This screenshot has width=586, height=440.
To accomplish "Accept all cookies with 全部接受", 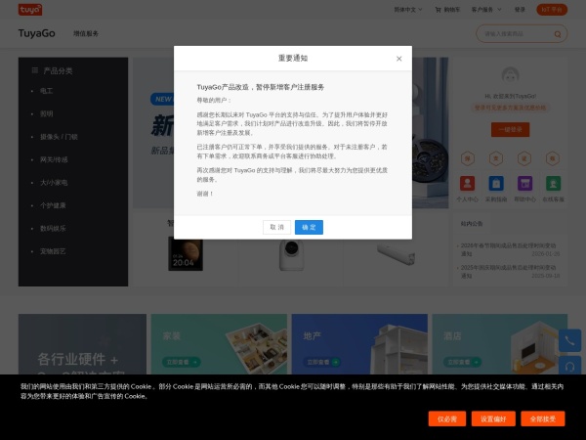I will (542, 418).
